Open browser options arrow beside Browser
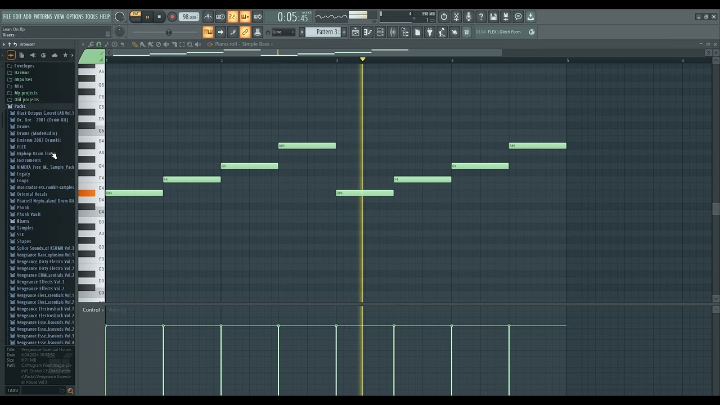Viewport: 720px width, 405px height. (4, 44)
